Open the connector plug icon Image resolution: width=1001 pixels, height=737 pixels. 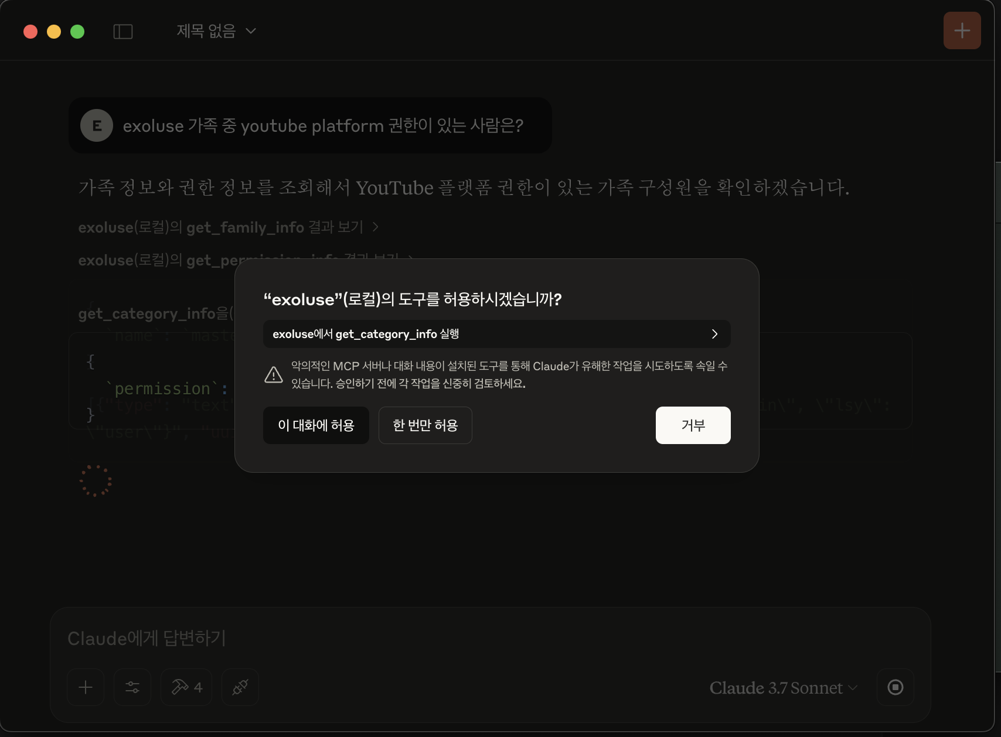click(240, 687)
